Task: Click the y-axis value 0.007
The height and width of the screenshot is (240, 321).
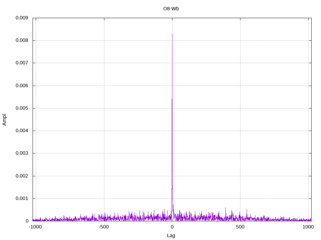Action: (22, 62)
